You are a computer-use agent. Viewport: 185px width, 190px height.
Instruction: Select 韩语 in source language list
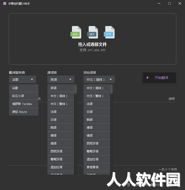pyautogui.click(x=61, y=128)
